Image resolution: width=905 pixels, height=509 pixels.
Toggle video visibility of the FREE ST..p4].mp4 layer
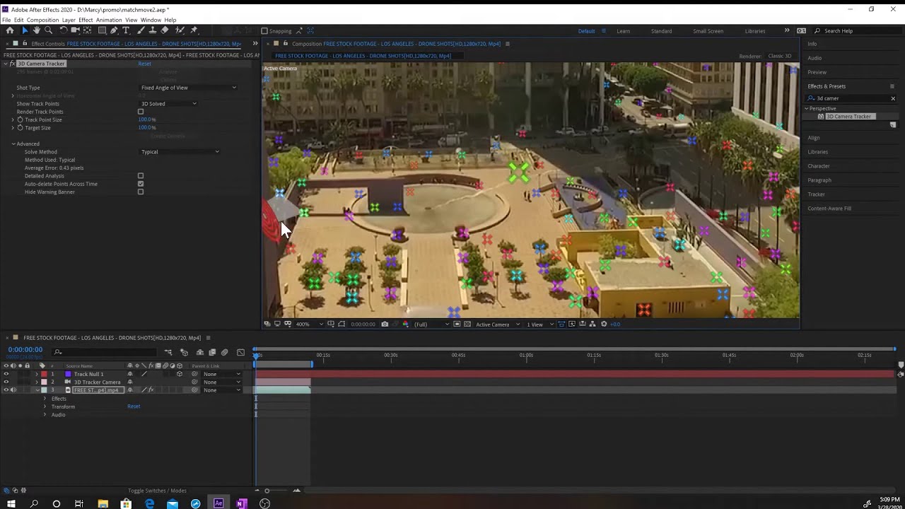pos(6,390)
